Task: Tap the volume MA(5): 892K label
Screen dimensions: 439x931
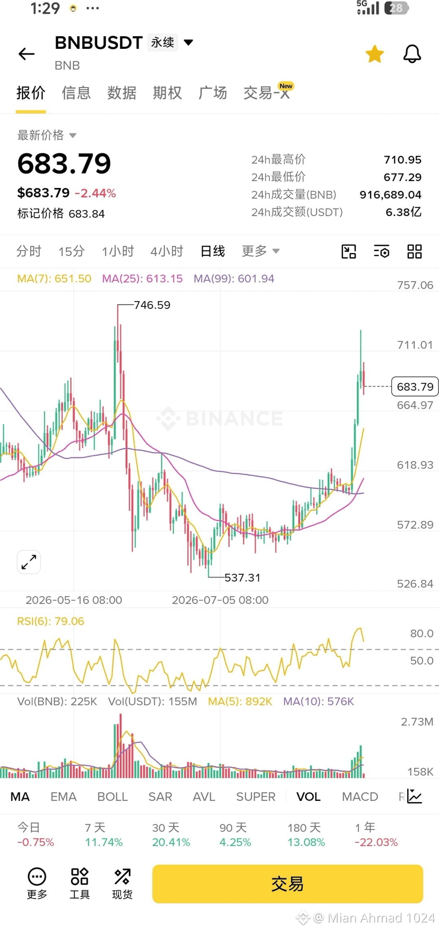Action: [x=240, y=702]
